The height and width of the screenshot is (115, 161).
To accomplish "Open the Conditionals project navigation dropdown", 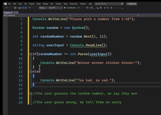I will pyautogui.click(x=37, y=15).
